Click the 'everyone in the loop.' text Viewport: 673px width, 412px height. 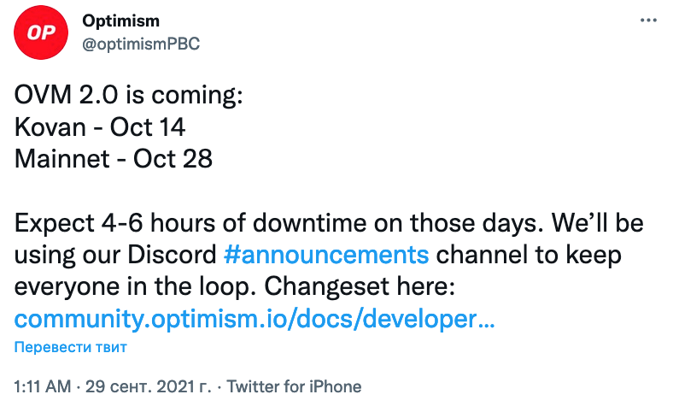[135, 286]
